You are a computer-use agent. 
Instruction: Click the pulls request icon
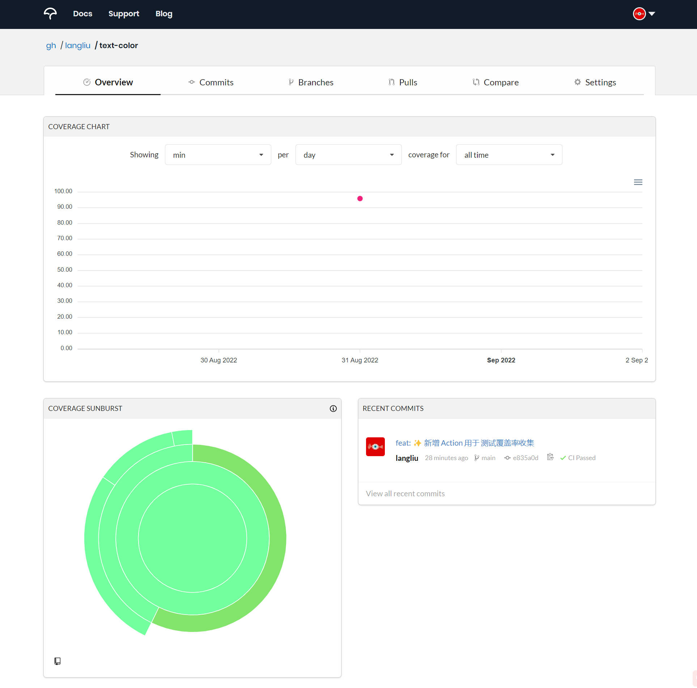pos(391,82)
